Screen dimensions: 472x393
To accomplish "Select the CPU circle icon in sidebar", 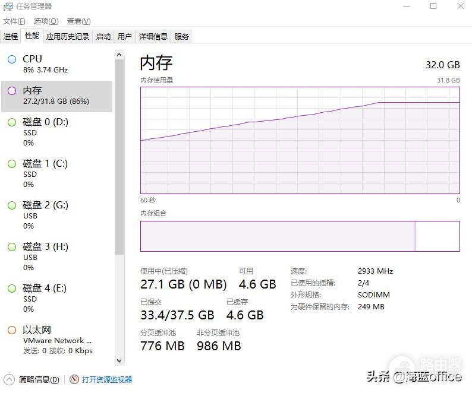I will pos(12,59).
